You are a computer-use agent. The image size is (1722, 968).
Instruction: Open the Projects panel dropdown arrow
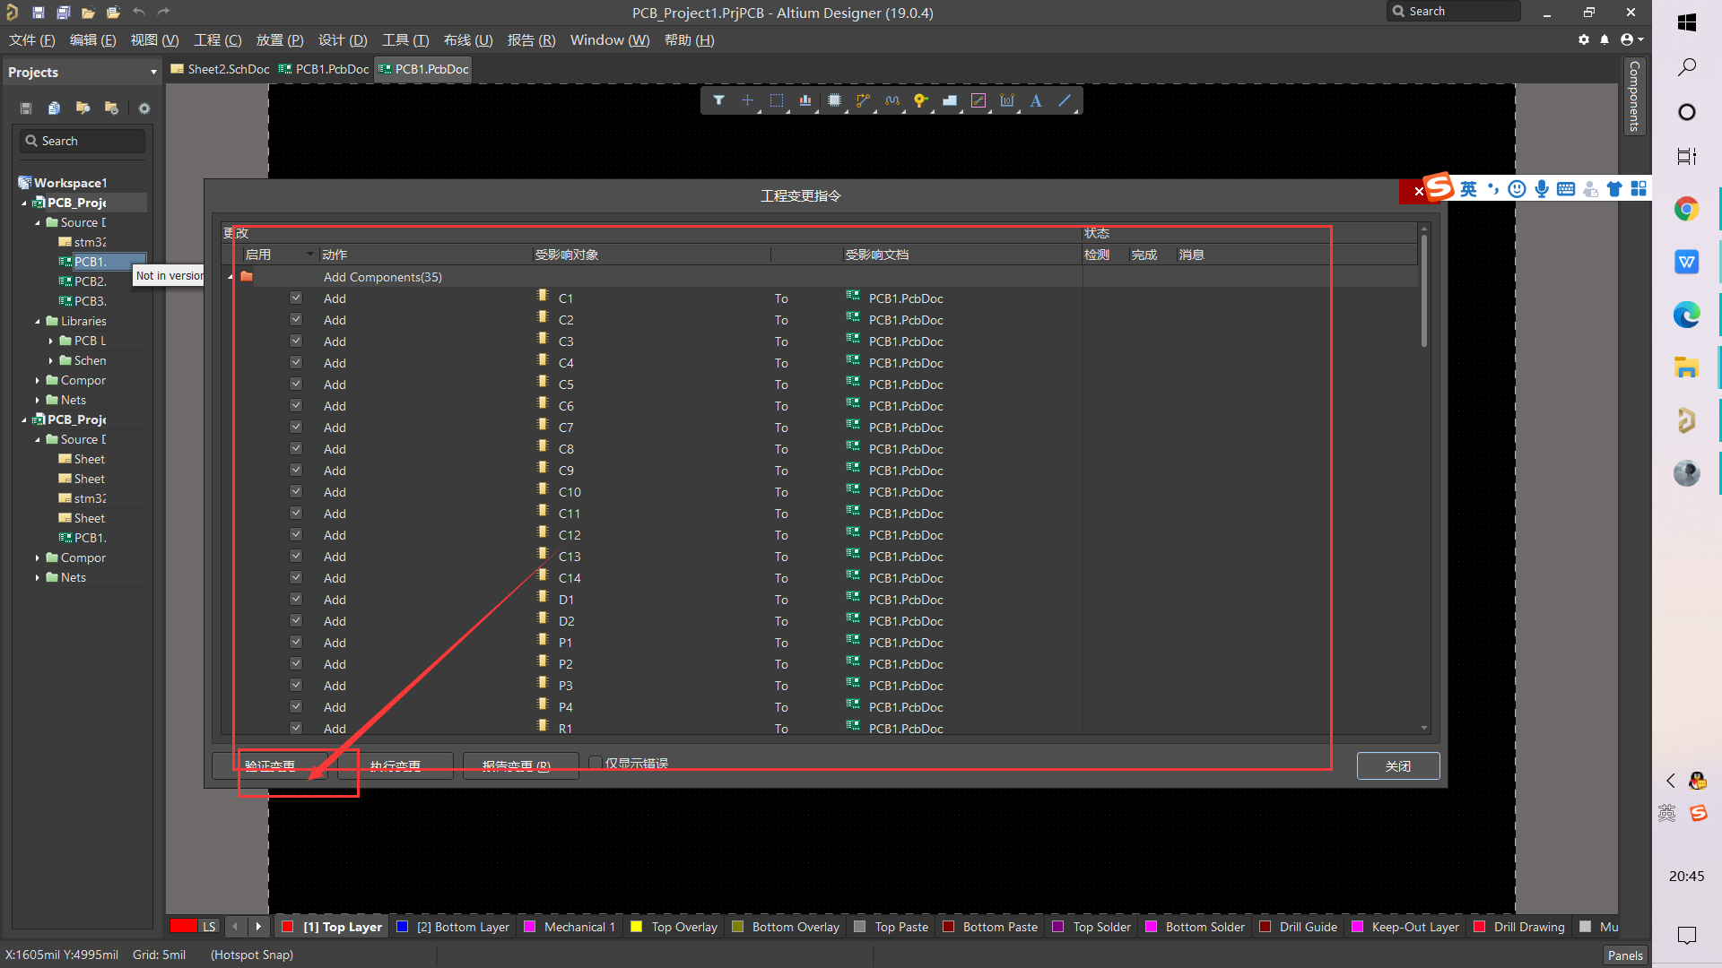pyautogui.click(x=153, y=73)
